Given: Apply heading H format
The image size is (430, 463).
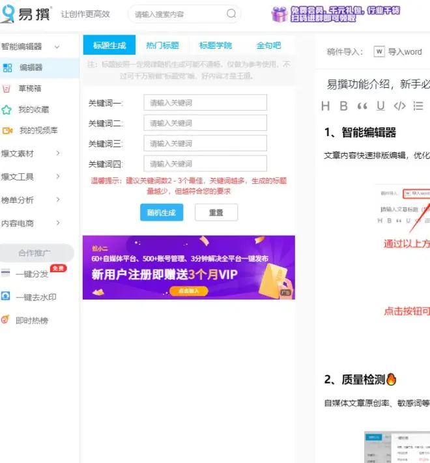Looking at the screenshot, I should (x=325, y=106).
